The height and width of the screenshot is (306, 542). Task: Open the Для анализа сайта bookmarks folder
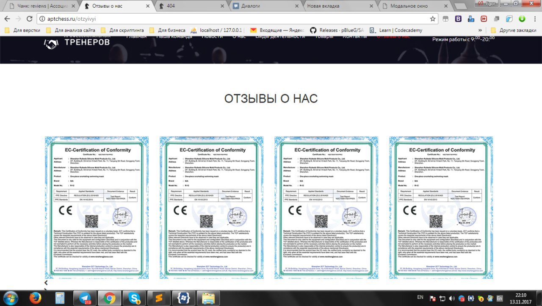click(70, 30)
